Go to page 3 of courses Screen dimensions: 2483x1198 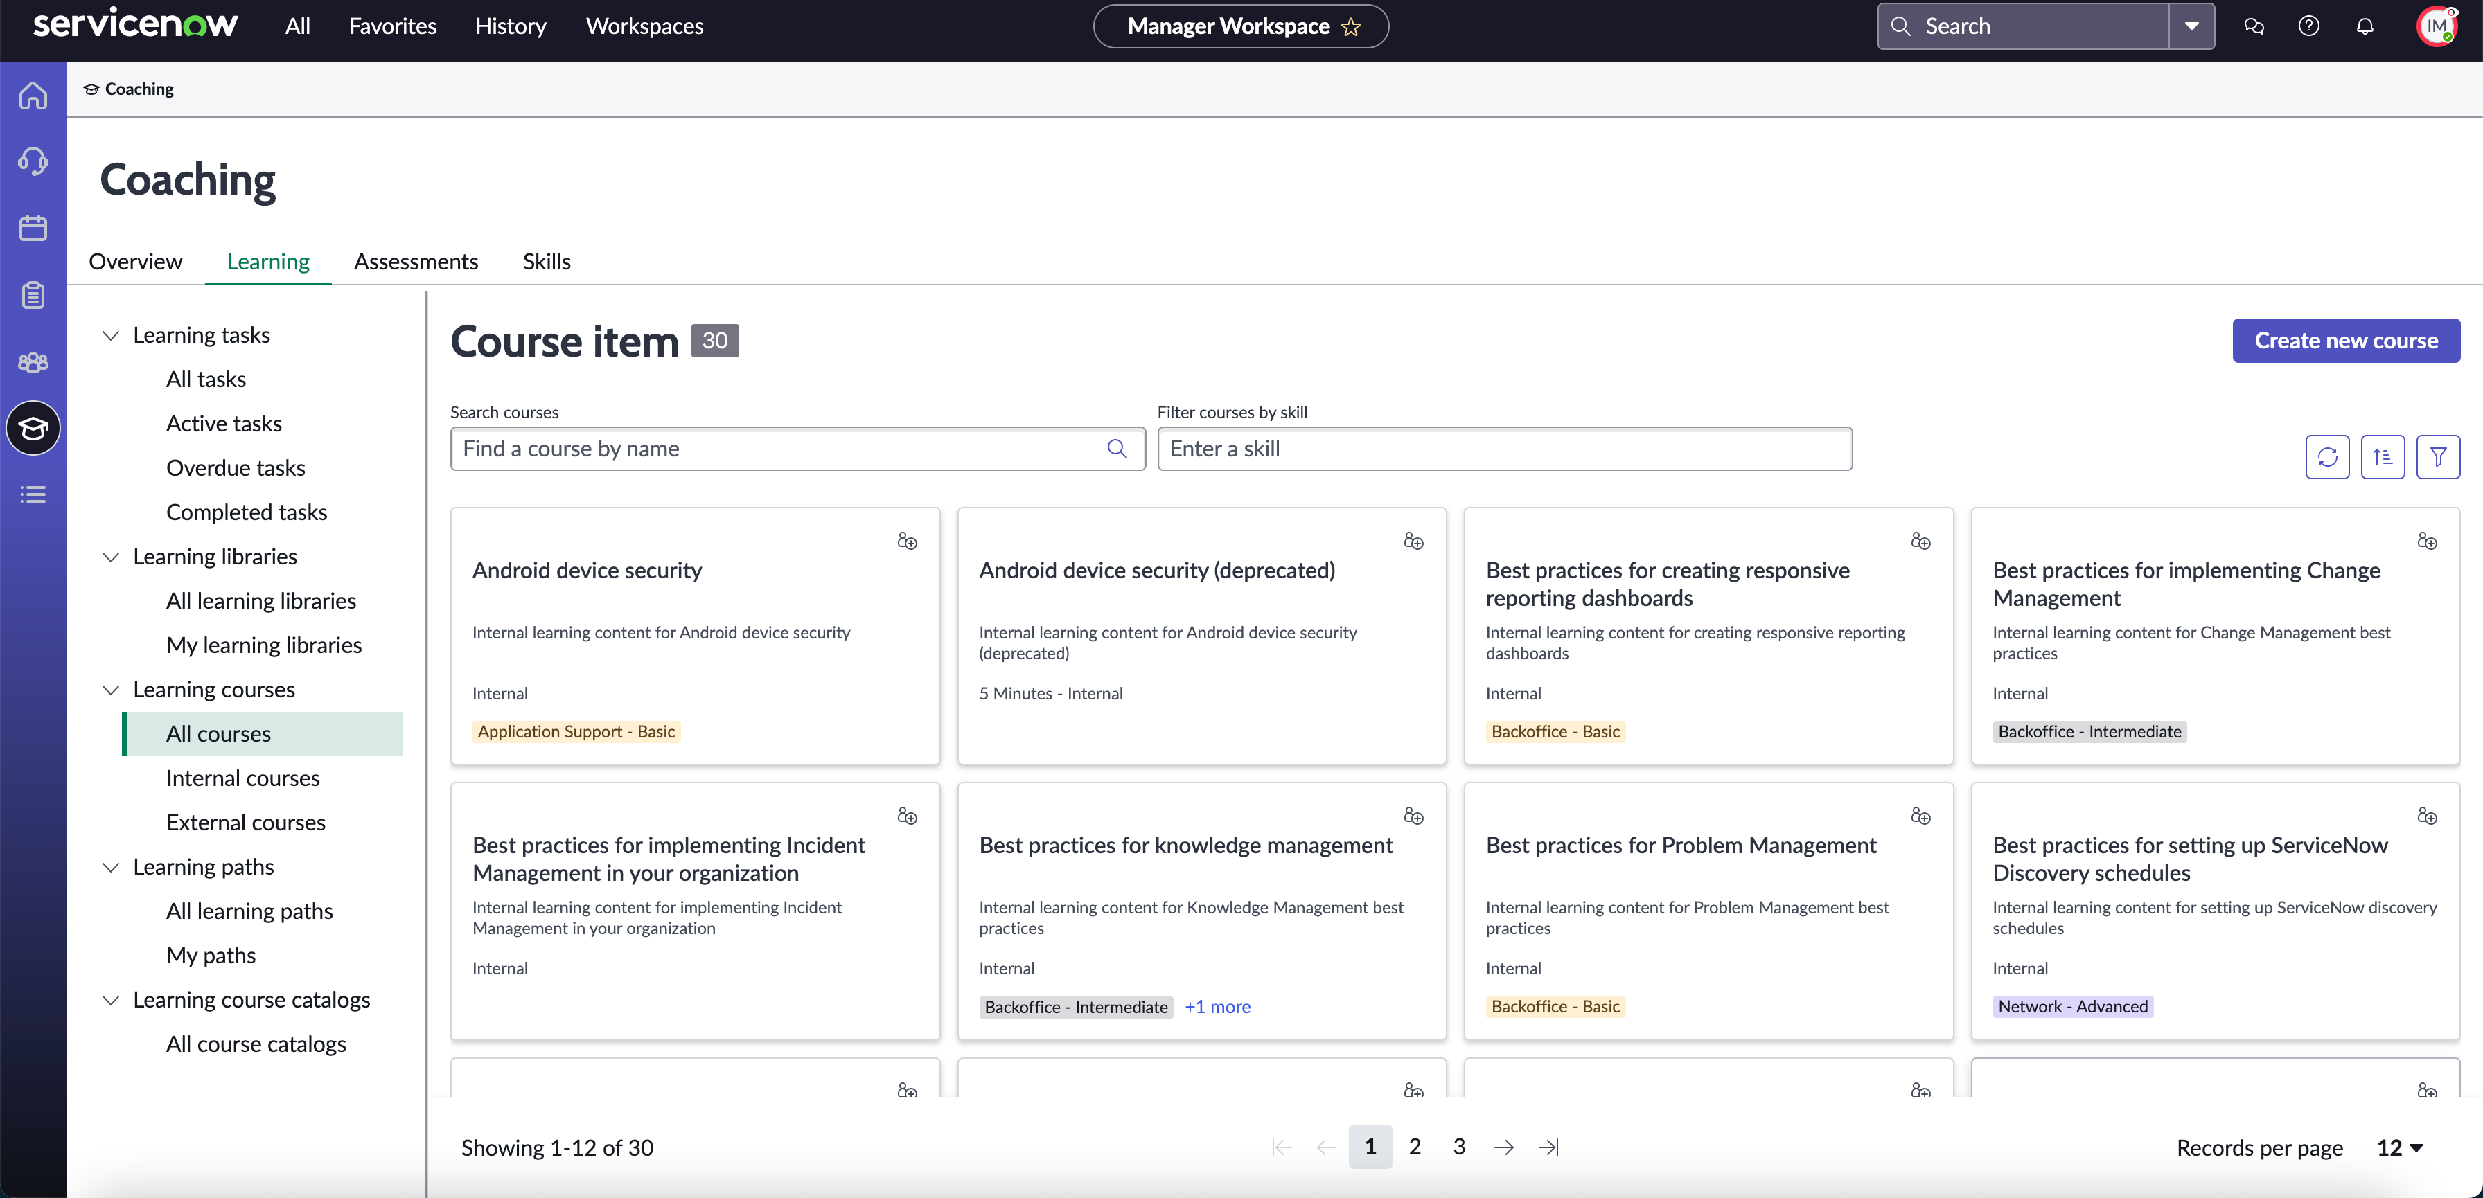1458,1146
